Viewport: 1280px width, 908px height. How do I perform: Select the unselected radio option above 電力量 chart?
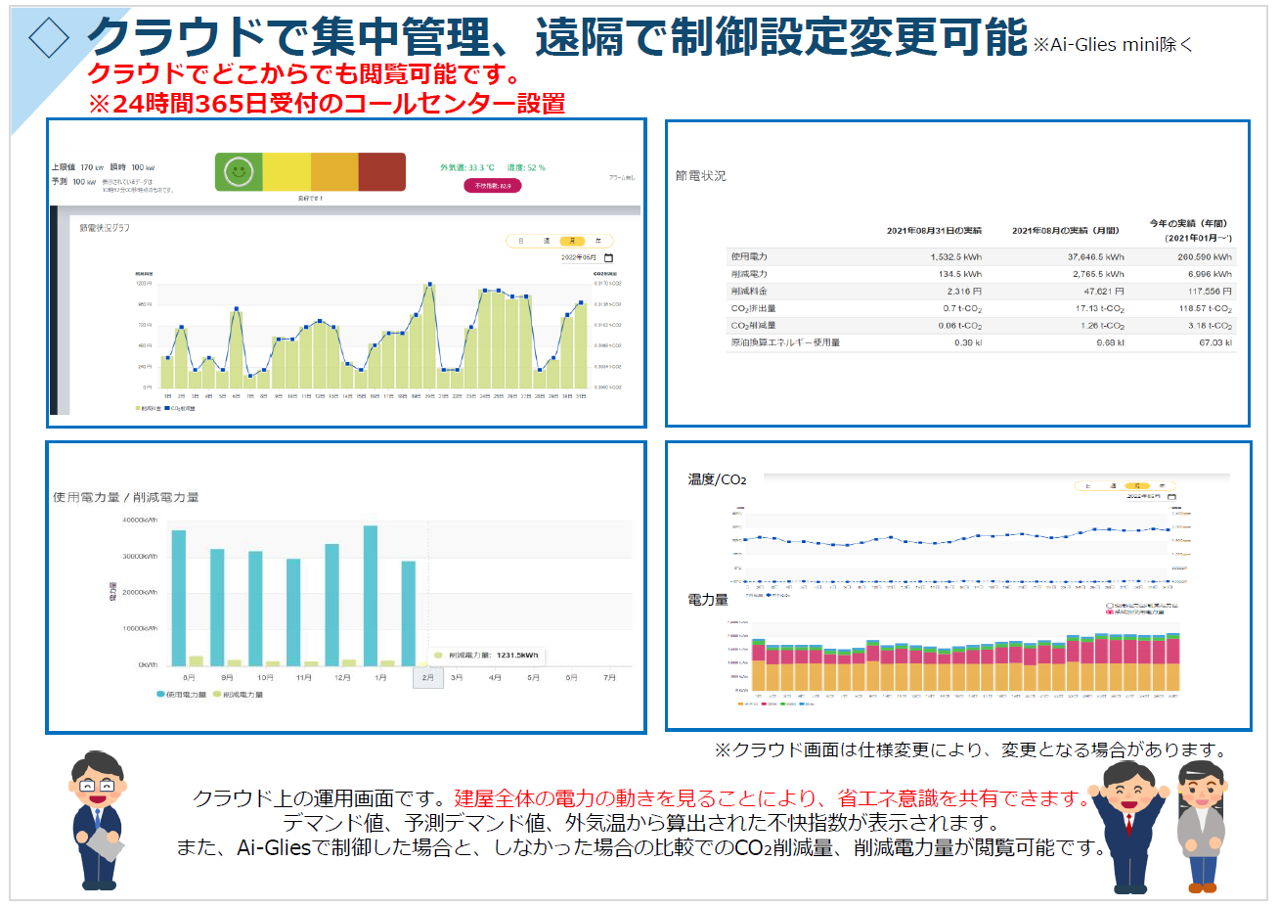point(1110,606)
